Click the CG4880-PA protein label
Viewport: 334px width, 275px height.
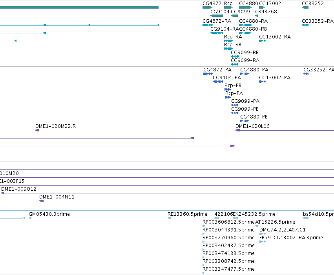click(254, 70)
